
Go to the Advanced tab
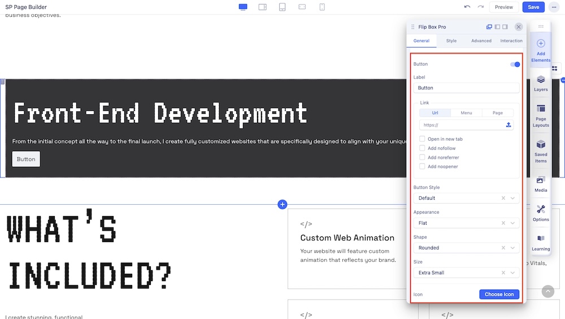pos(481,41)
